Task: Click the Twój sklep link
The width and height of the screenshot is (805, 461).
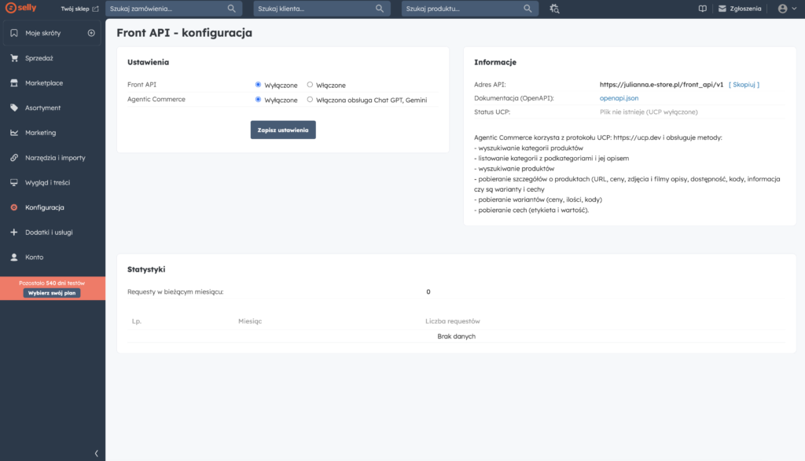Action: [x=75, y=9]
